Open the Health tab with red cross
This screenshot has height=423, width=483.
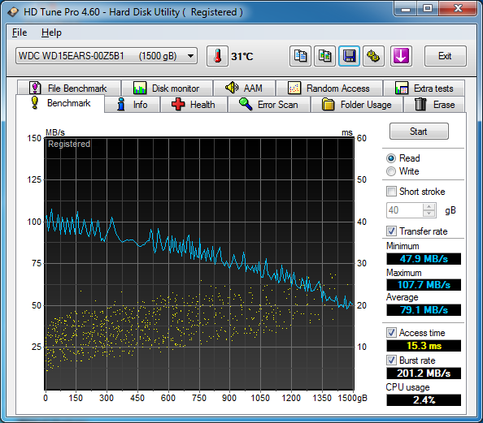click(x=194, y=105)
